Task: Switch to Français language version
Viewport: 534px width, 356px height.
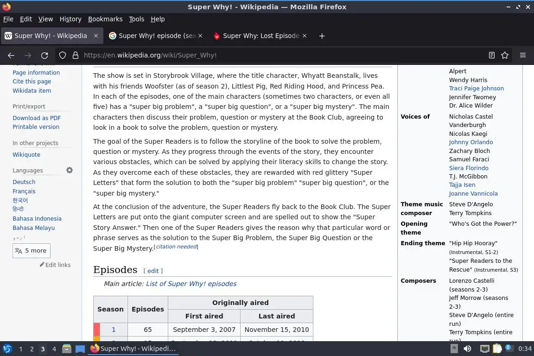Action: pos(24,191)
